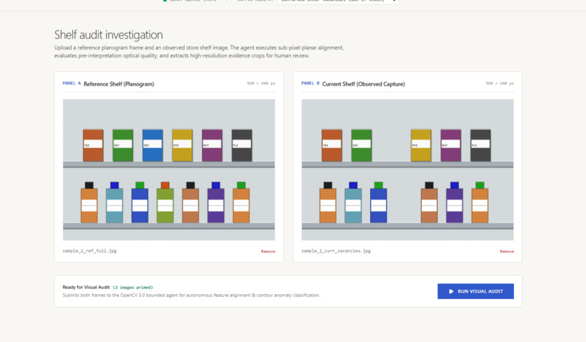Viewport: 586px width, 342px height.
Task: Click the Run Visual Audit button
Action: 475,291
